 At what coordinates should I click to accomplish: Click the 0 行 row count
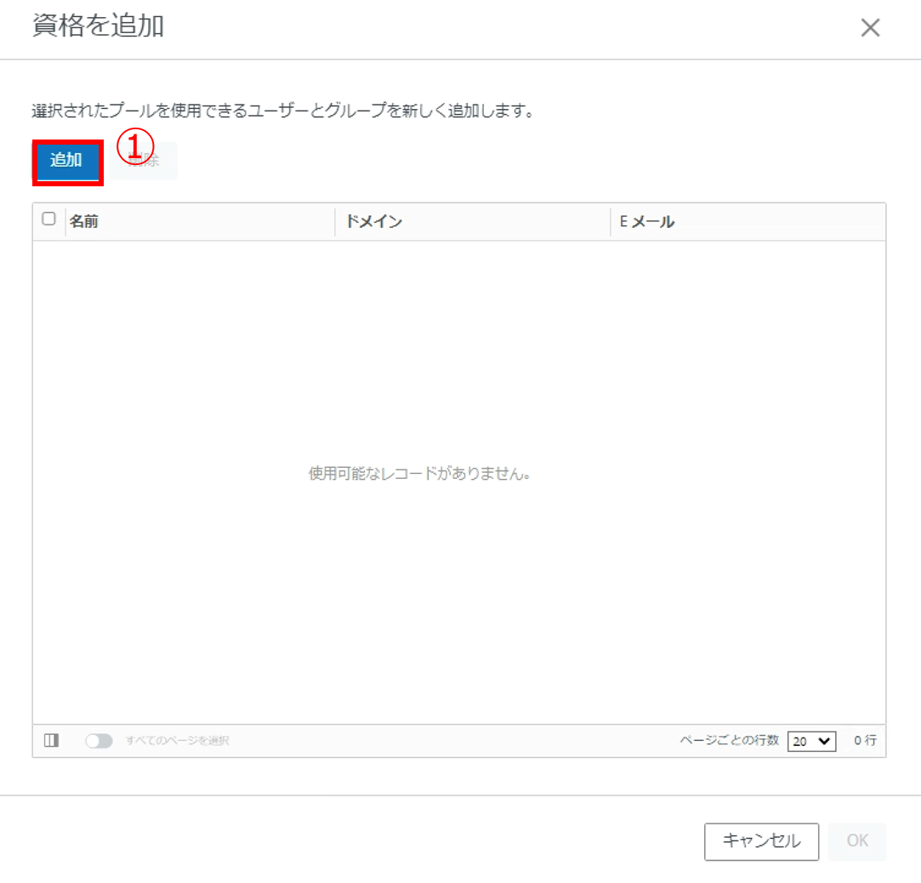[865, 741]
